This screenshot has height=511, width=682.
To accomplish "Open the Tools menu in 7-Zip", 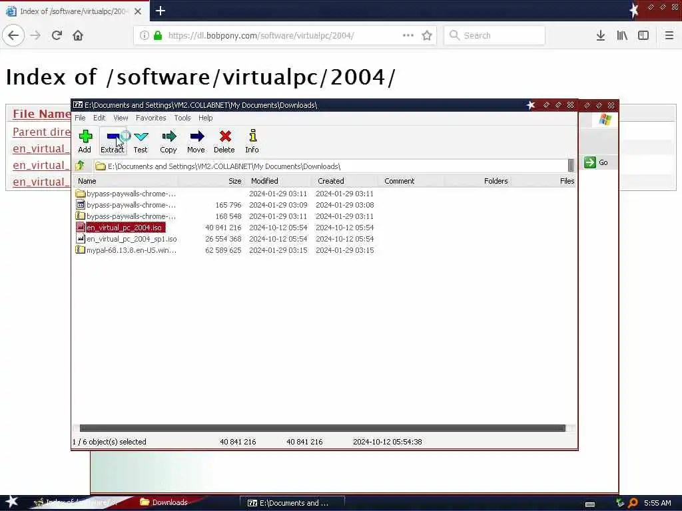I will tap(182, 118).
